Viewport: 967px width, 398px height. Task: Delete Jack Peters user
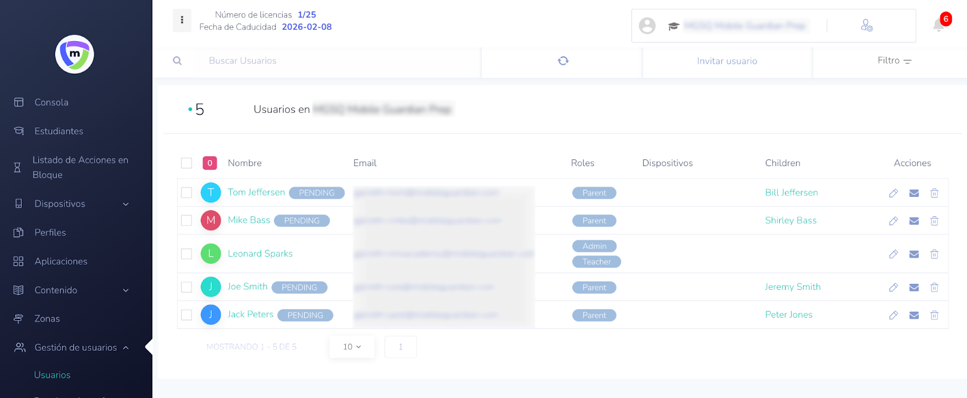coord(934,315)
